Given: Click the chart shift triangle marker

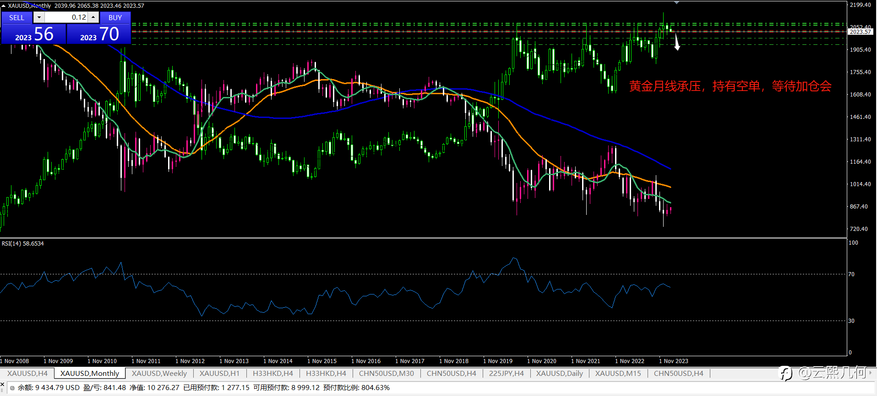Looking at the screenshot, I should (676, 3).
